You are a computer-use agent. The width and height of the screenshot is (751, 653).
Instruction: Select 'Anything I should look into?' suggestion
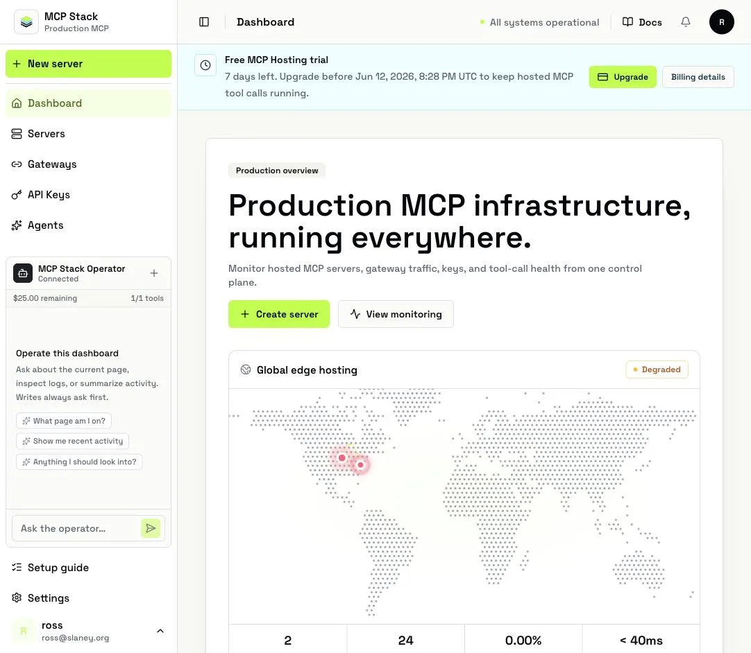click(79, 462)
